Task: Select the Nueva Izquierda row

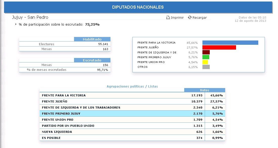Action: [x=132, y=132]
